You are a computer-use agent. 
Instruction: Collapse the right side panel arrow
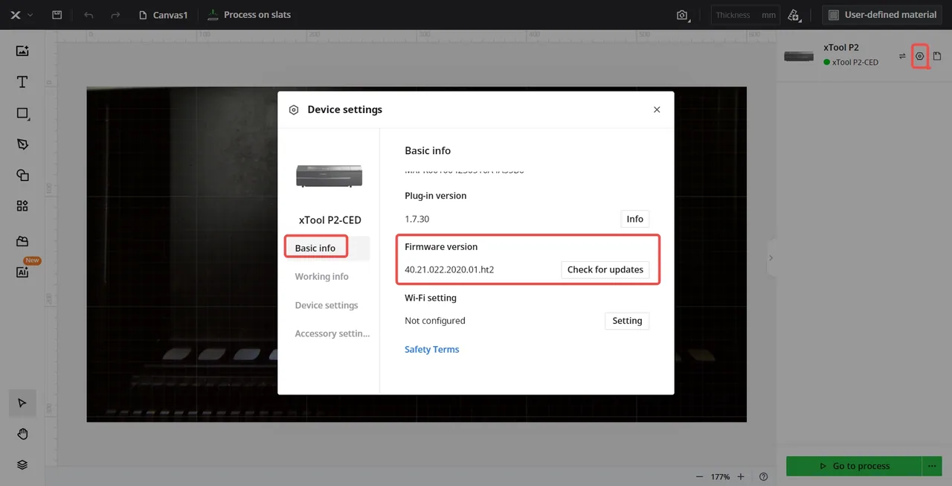coord(771,258)
